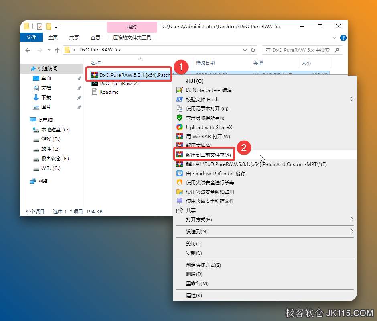This screenshot has width=377, height=321.
Task: Open the 压缩的文件夹工具 tab
Action: (x=132, y=38)
